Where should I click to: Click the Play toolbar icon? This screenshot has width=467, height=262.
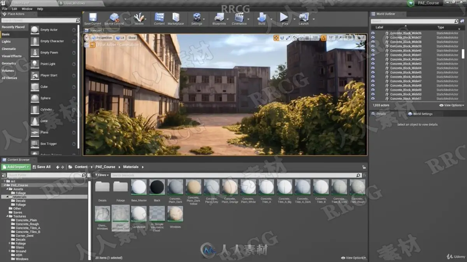coord(284,17)
